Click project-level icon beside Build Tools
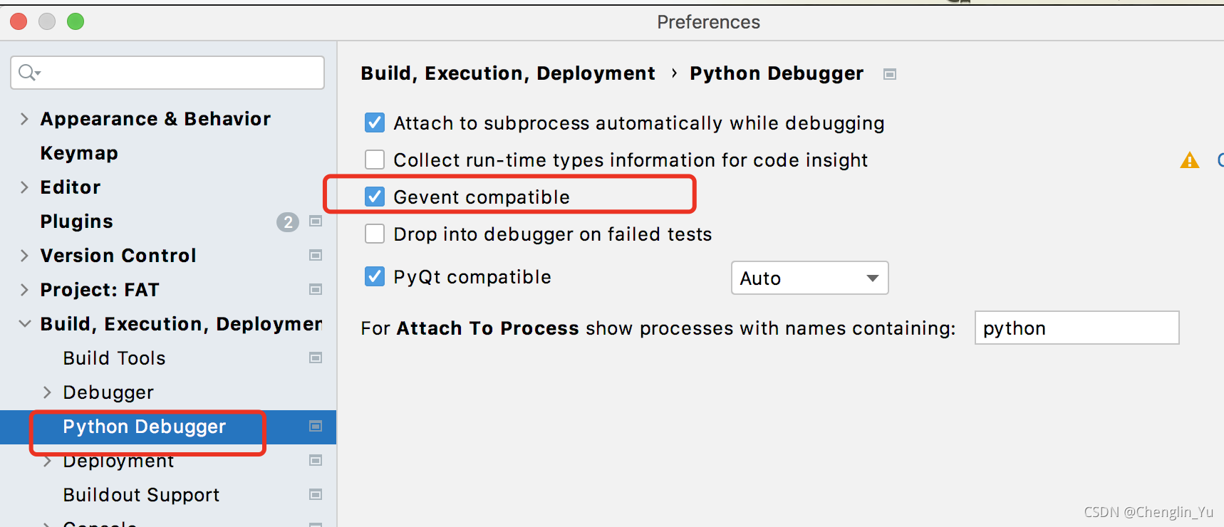The height and width of the screenshot is (527, 1224). (x=316, y=358)
